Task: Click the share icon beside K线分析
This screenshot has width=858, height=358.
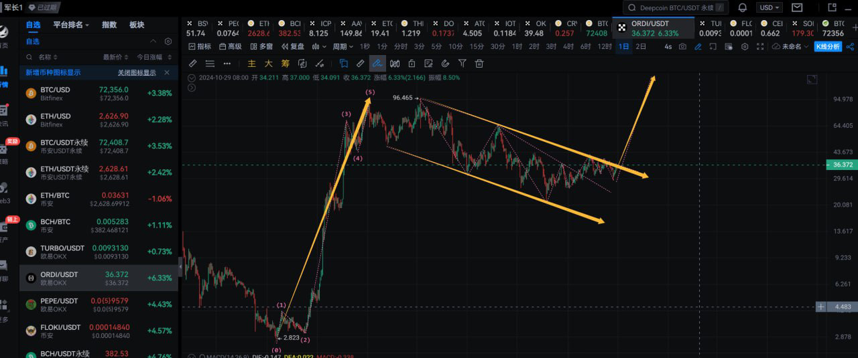Action: tap(850, 47)
